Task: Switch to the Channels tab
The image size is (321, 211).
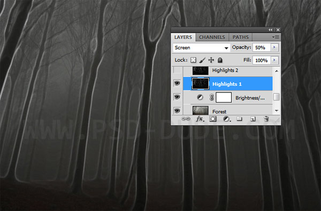Action: tap(212, 37)
